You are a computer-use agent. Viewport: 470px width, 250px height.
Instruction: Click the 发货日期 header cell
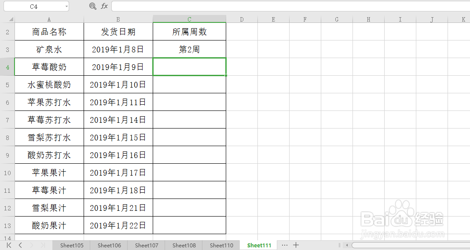coord(118,32)
